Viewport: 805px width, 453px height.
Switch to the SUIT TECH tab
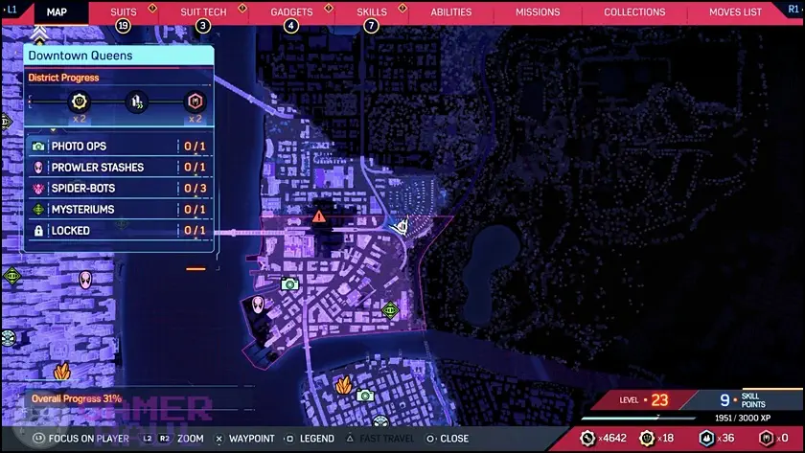(203, 11)
